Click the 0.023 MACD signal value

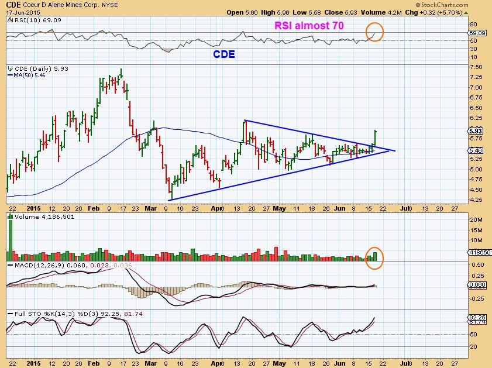coord(99,266)
